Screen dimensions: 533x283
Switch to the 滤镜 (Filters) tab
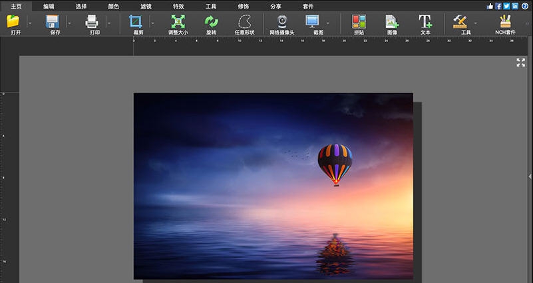146,6
